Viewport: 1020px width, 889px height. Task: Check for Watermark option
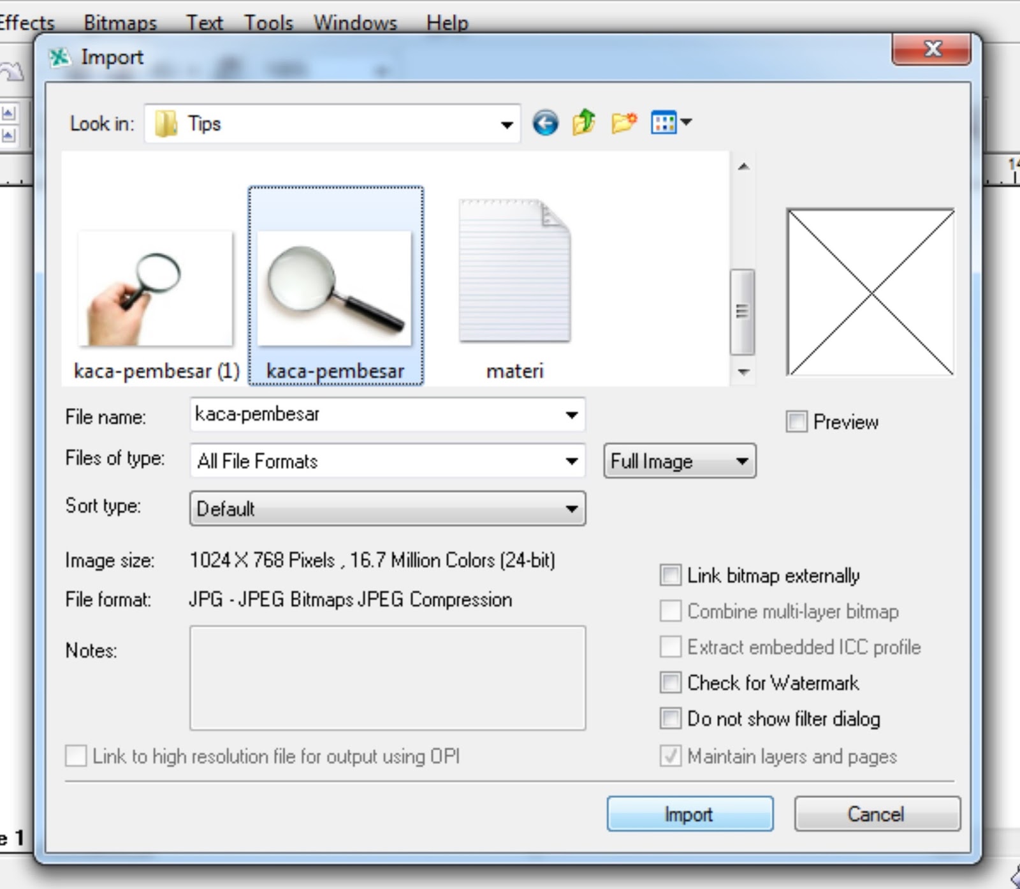[670, 683]
